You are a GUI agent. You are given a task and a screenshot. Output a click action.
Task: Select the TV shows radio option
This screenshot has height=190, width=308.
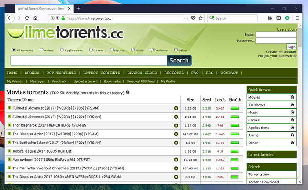click(151, 50)
